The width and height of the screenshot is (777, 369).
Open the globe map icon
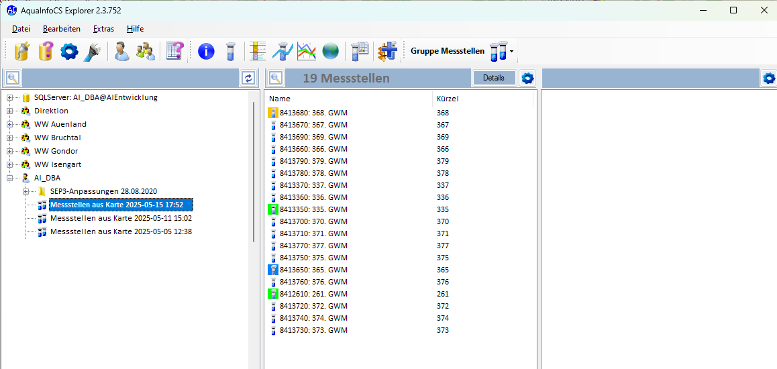(331, 51)
